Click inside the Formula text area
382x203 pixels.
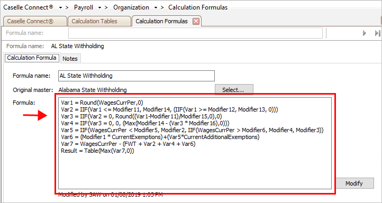click(195, 143)
